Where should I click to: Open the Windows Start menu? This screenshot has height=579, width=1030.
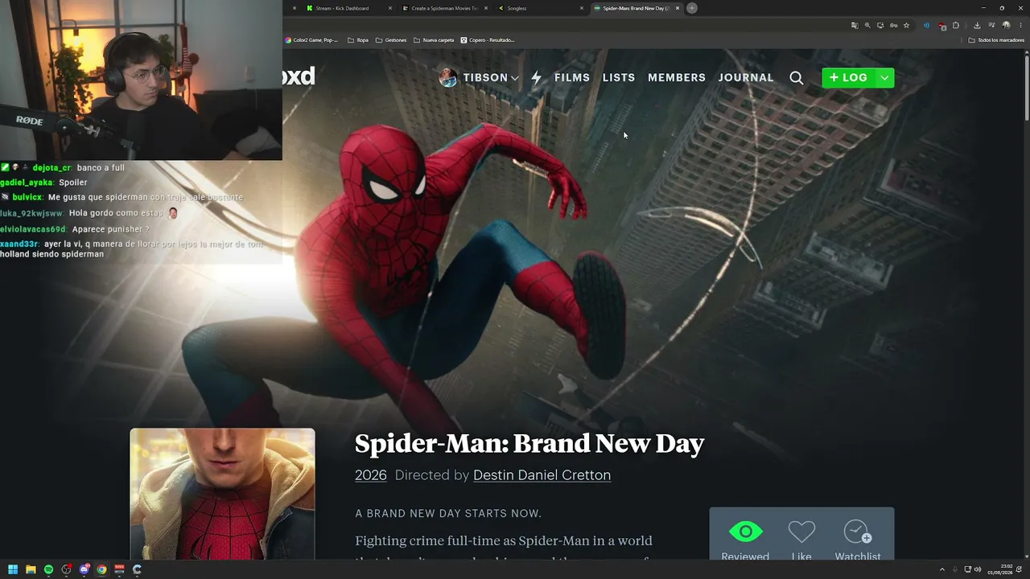pos(13,569)
